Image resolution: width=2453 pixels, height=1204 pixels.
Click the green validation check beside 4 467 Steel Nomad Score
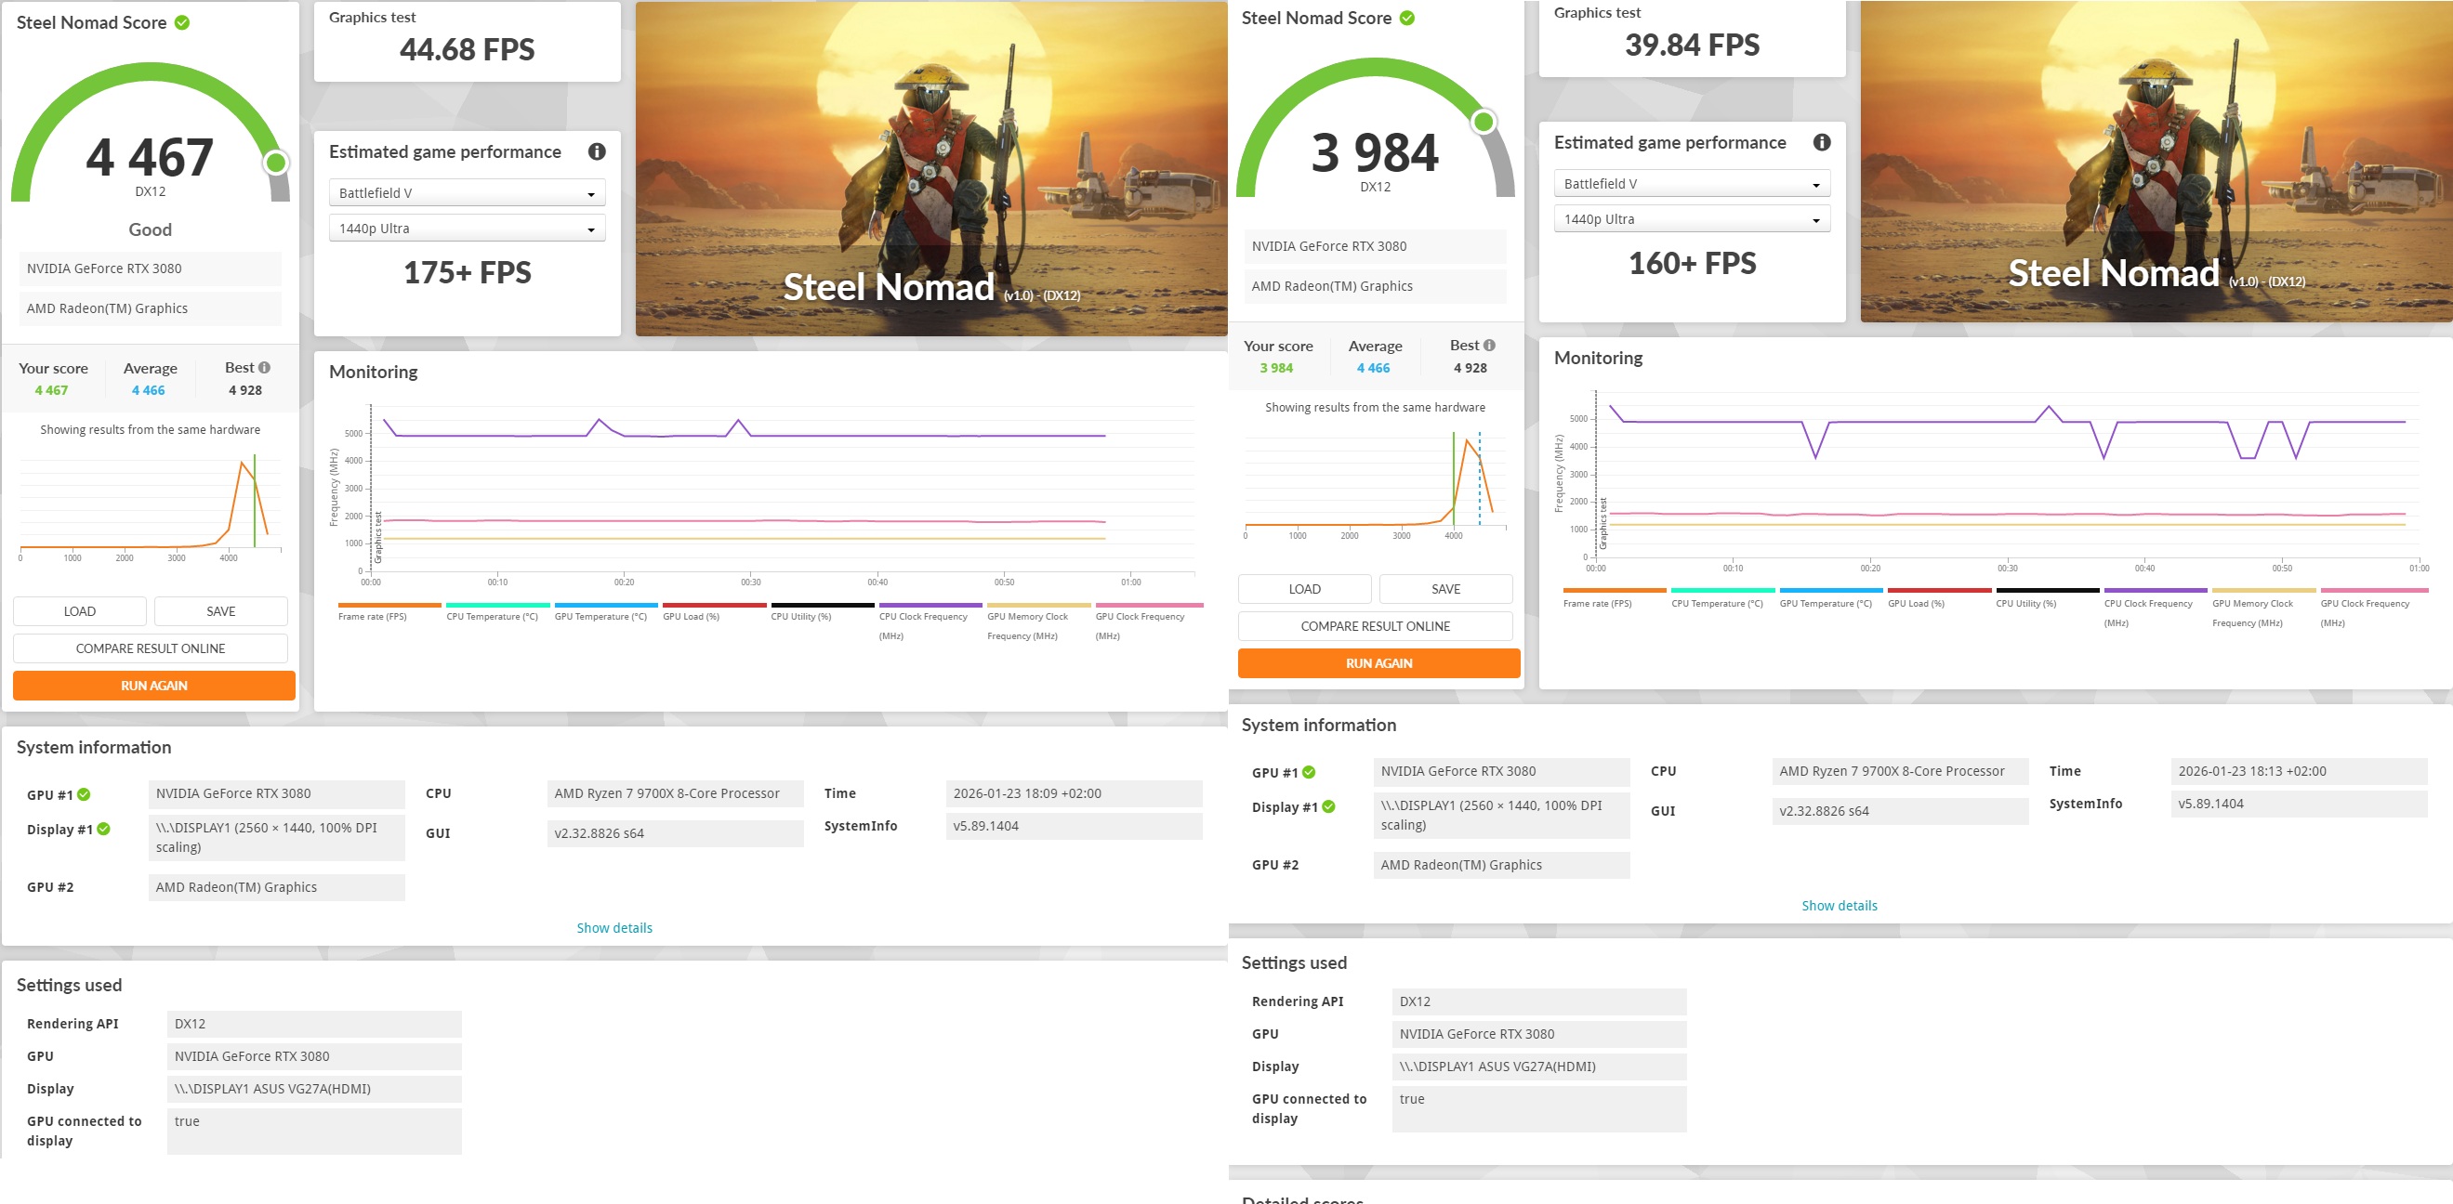182,23
